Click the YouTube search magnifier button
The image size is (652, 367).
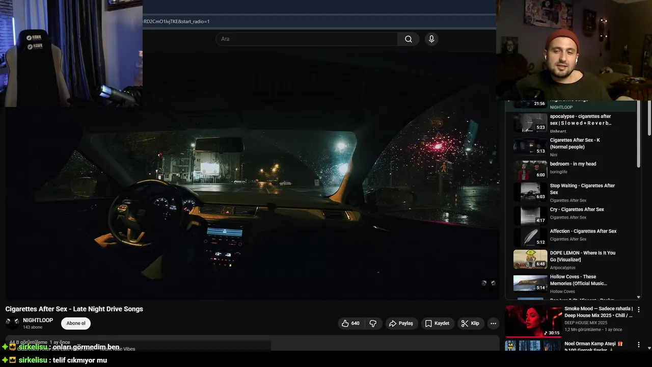pyautogui.click(x=409, y=39)
